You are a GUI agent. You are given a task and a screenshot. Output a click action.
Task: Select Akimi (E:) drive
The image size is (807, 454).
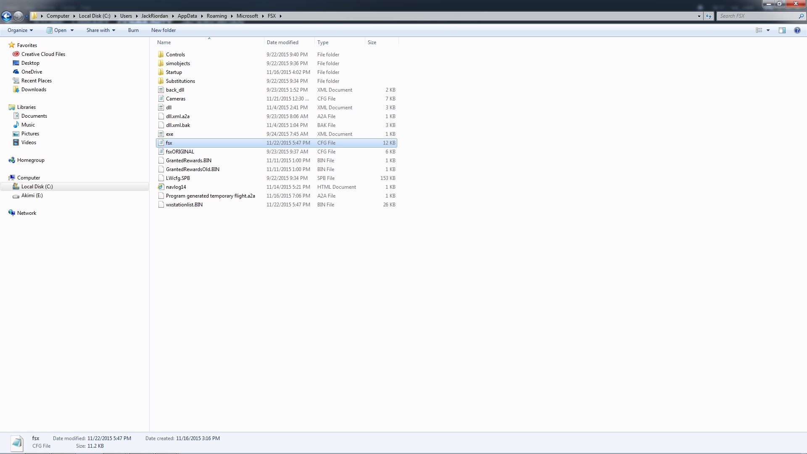(32, 195)
